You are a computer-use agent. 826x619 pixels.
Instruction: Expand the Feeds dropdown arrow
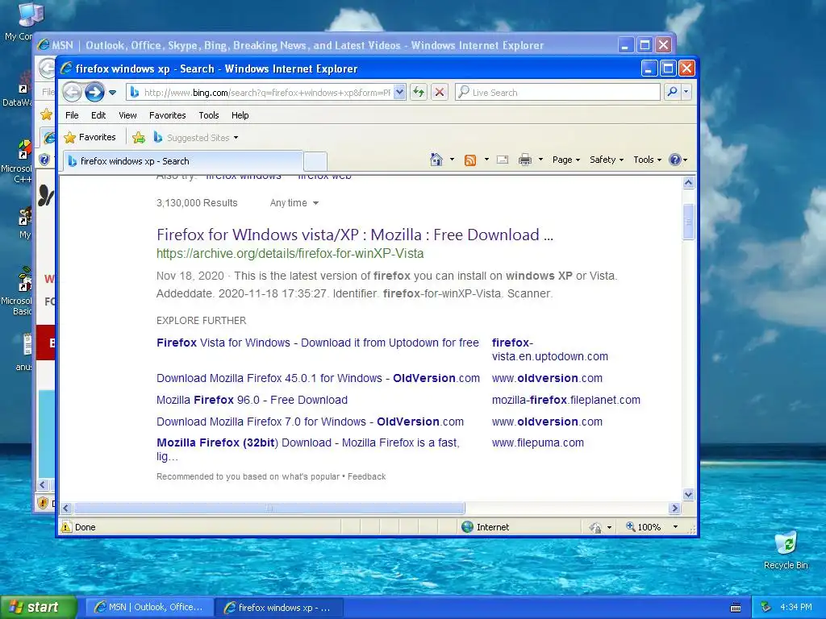click(x=486, y=160)
